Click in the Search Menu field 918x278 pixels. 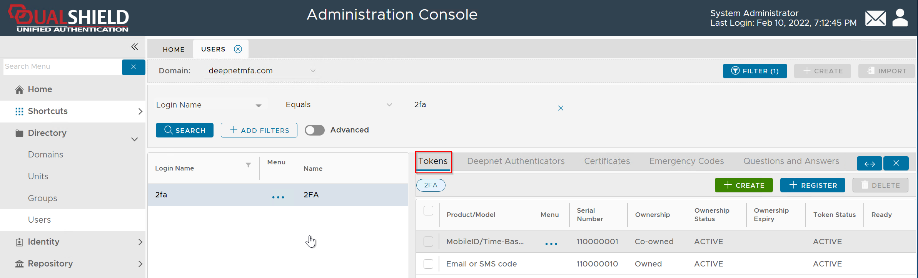62,67
